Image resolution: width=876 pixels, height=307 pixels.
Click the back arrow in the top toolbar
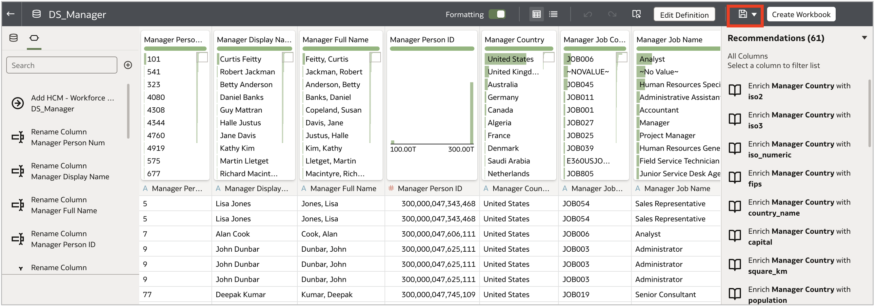pos(10,14)
